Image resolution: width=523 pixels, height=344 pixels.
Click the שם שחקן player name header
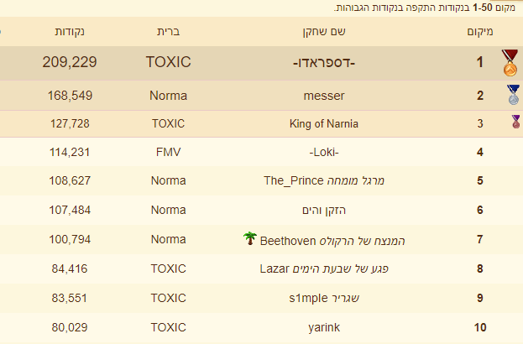(324, 32)
